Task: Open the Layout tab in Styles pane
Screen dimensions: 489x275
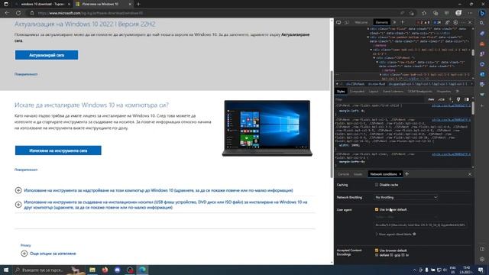Action: pos(374,92)
